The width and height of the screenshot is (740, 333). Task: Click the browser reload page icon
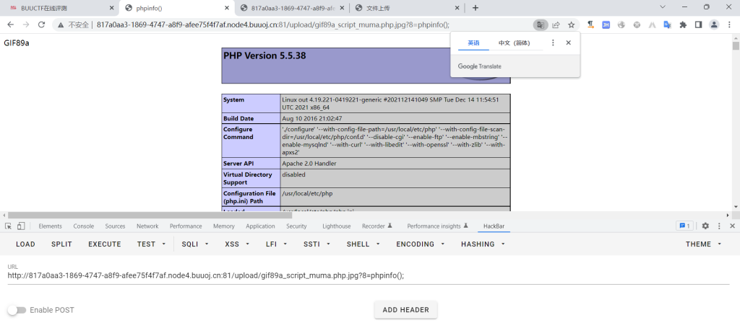coord(42,25)
